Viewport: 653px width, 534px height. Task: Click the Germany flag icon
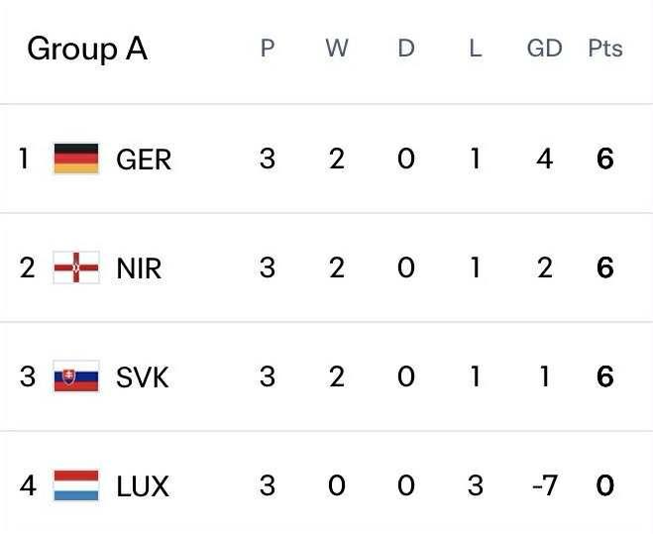(x=76, y=159)
